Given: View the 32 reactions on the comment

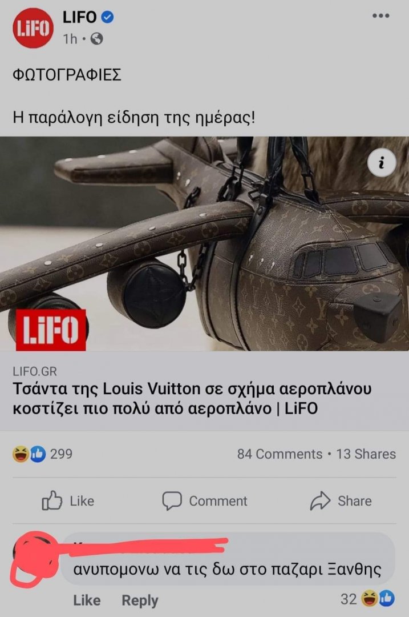Looking at the screenshot, I should tap(367, 599).
